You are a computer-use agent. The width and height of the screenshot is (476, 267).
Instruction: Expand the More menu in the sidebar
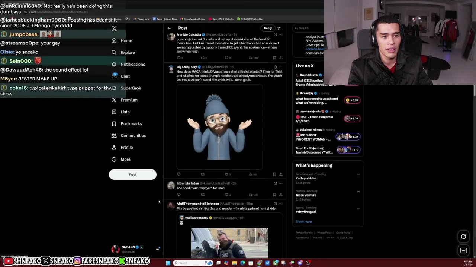point(121,159)
